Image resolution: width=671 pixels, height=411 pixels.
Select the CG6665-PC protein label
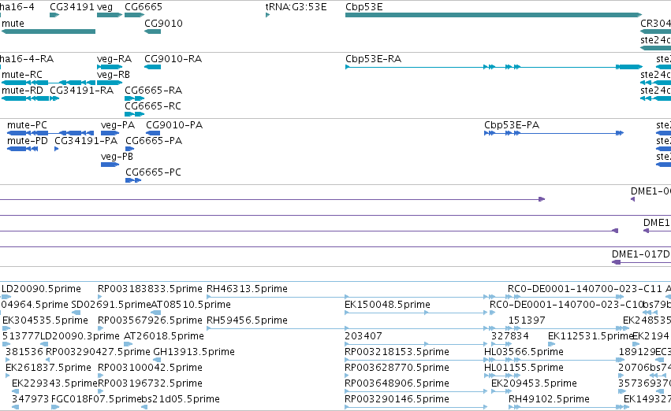pos(153,172)
